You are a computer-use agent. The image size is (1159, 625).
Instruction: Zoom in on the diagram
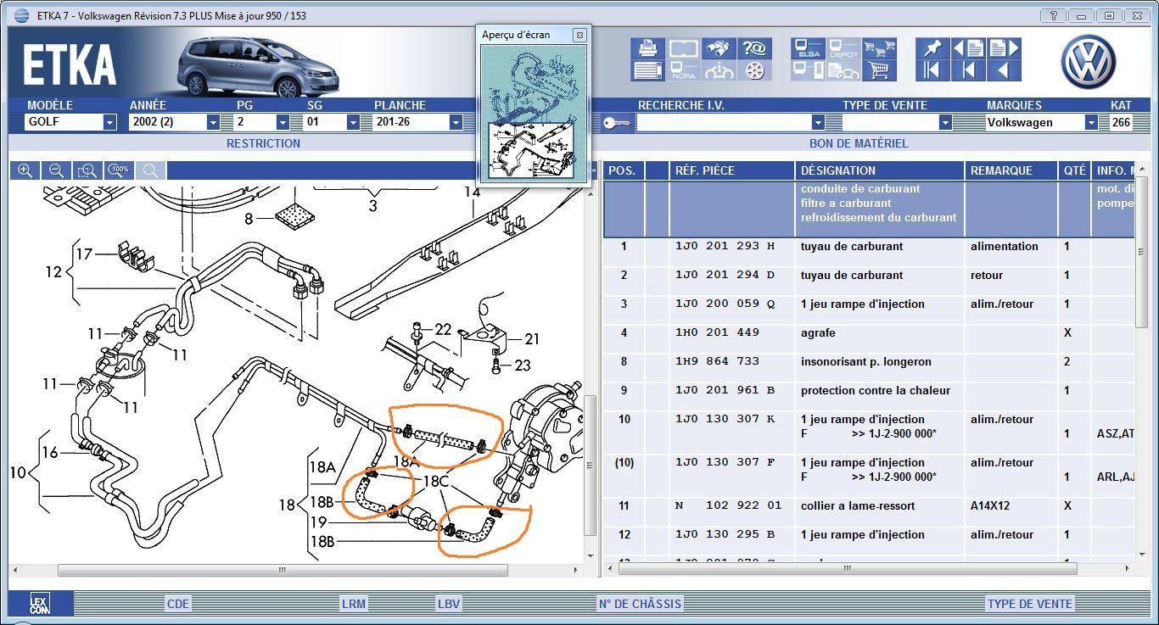pos(25,170)
